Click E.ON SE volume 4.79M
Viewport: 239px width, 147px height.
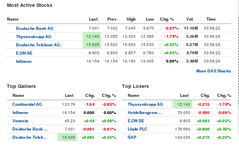coord(192,53)
